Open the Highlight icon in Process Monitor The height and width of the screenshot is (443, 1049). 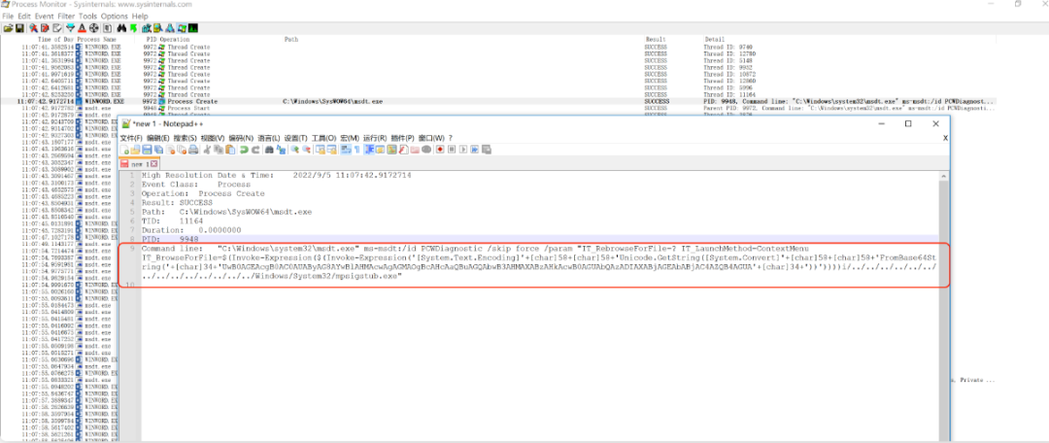(82, 28)
